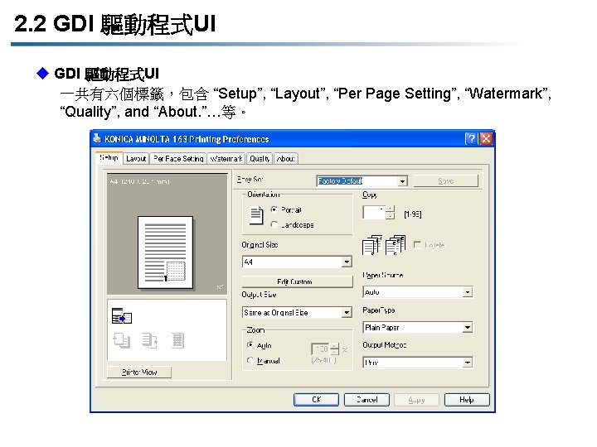This screenshot has width=597, height=447.
Task: Click the document-to-printer status icon
Action: [x=122, y=316]
